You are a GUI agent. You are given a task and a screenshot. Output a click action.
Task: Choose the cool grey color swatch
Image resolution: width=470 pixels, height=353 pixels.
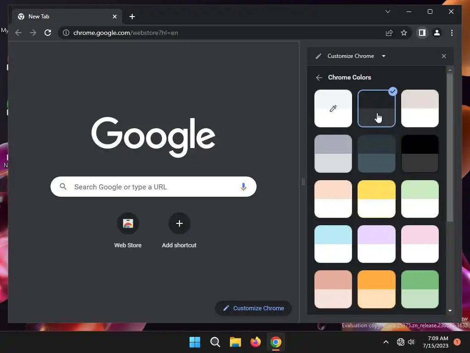point(333,154)
